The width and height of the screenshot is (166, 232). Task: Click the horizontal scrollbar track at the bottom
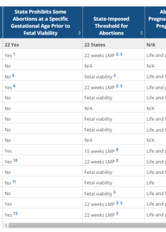[x=87, y=225]
